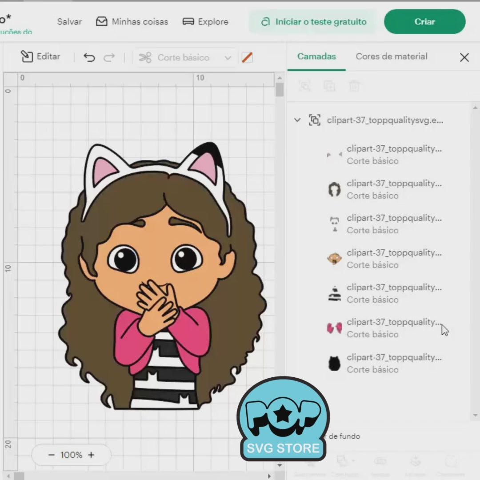Click the group layers icon

pyautogui.click(x=304, y=86)
